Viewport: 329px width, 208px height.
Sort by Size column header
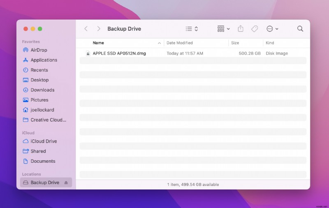[235, 43]
